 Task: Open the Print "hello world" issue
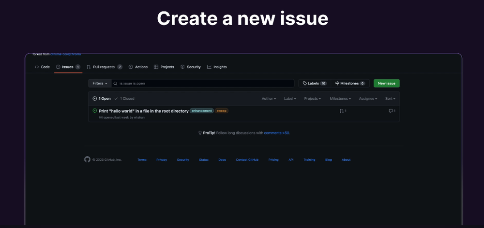click(x=144, y=111)
